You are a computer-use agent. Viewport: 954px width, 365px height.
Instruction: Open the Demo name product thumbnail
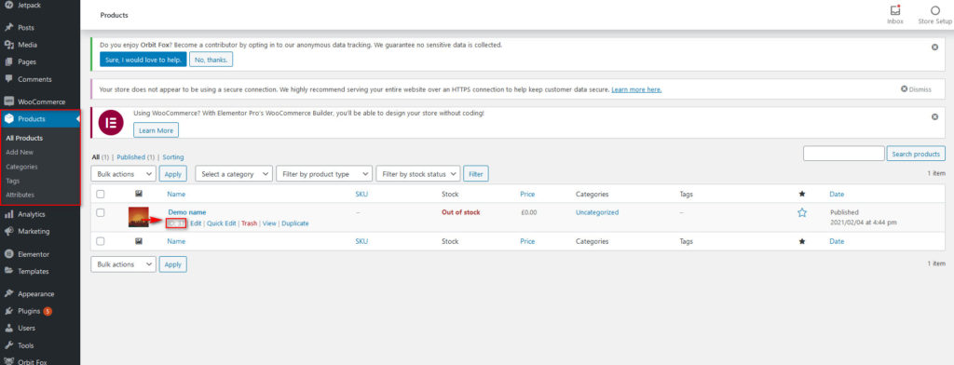coord(139,217)
